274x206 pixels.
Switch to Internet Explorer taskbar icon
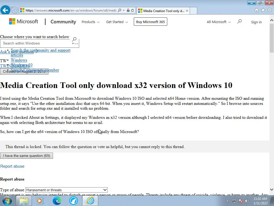[x=90, y=201]
